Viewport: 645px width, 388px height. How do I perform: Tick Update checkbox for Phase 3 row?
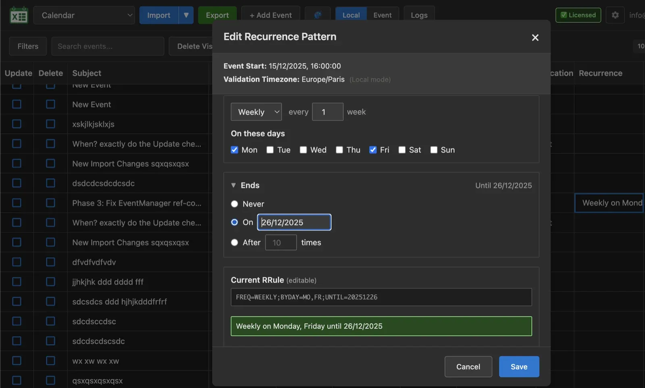17,203
